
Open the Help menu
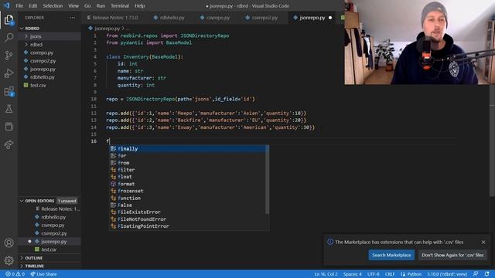click(x=139, y=5)
